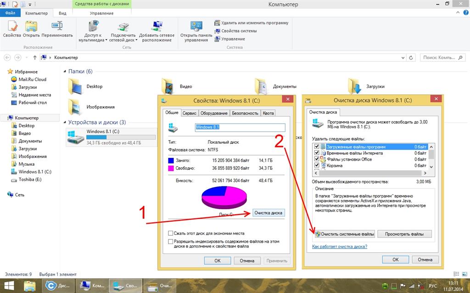Switch to Tools (Сервис) tab in Properties
470x293 pixels.
click(190, 113)
